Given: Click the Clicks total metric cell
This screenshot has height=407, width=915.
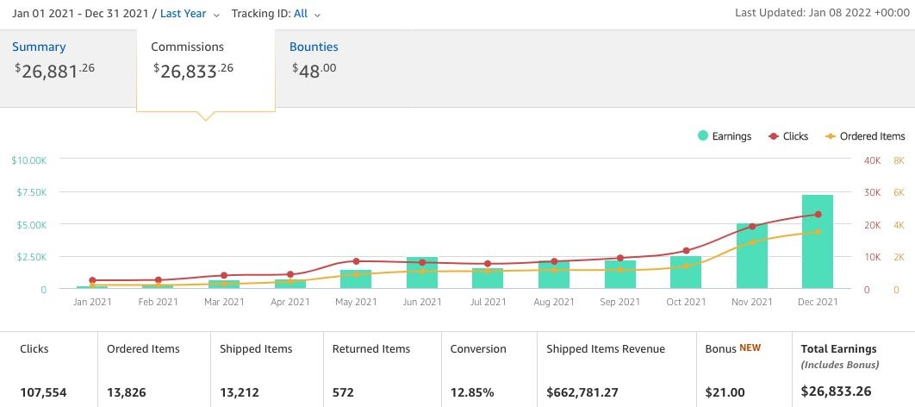Looking at the screenshot, I should click(x=48, y=370).
